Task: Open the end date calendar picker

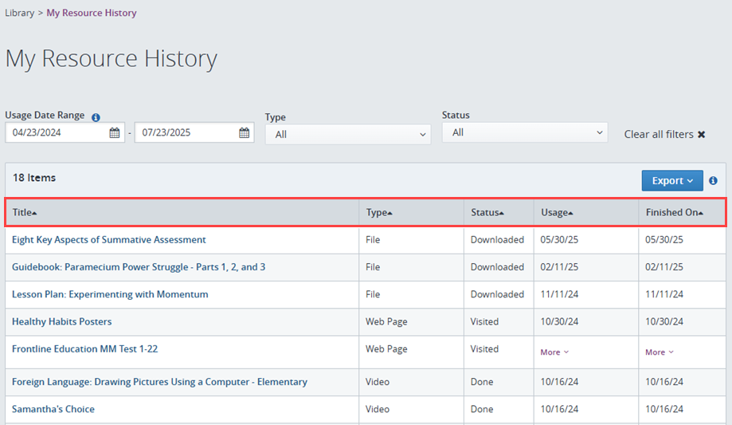Action: (x=245, y=133)
